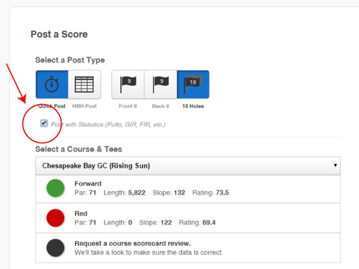Select the Back 9 flag icon
This screenshot has width=359, height=269.
160,84
